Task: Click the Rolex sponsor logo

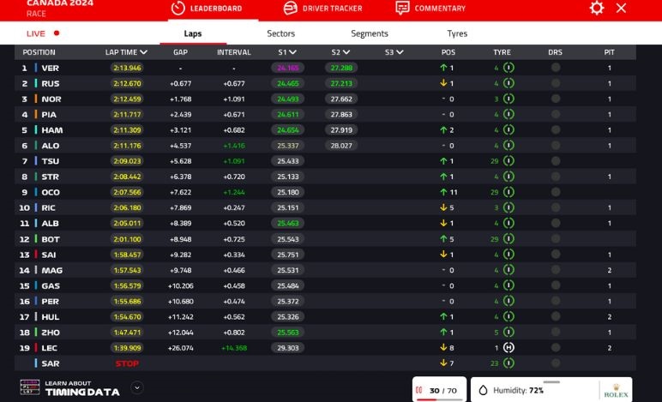Action: [616, 391]
